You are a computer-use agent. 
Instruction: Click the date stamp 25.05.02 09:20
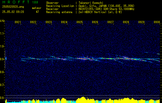[x=13, y=12]
